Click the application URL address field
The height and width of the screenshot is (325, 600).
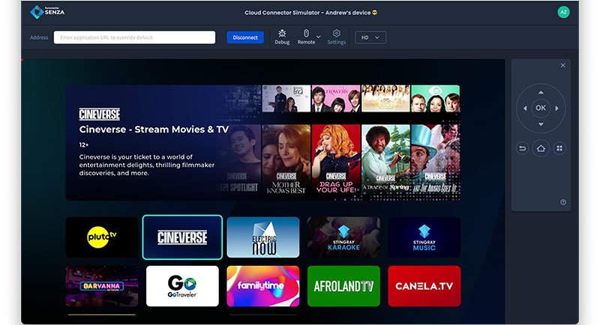click(134, 37)
